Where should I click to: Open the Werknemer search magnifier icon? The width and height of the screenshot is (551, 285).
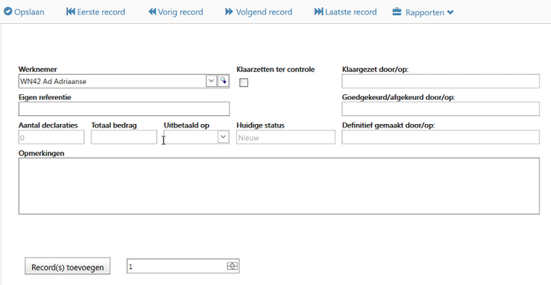tap(223, 81)
